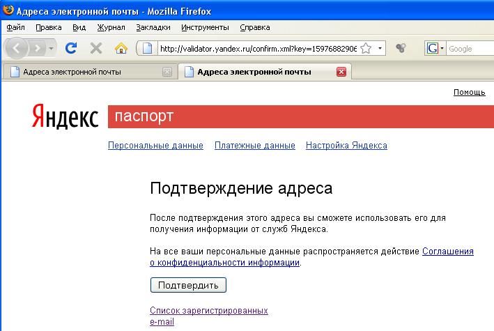Screen dimensions: 494x331
Task: Go to the Home page via house icon
Action: [x=121, y=49]
